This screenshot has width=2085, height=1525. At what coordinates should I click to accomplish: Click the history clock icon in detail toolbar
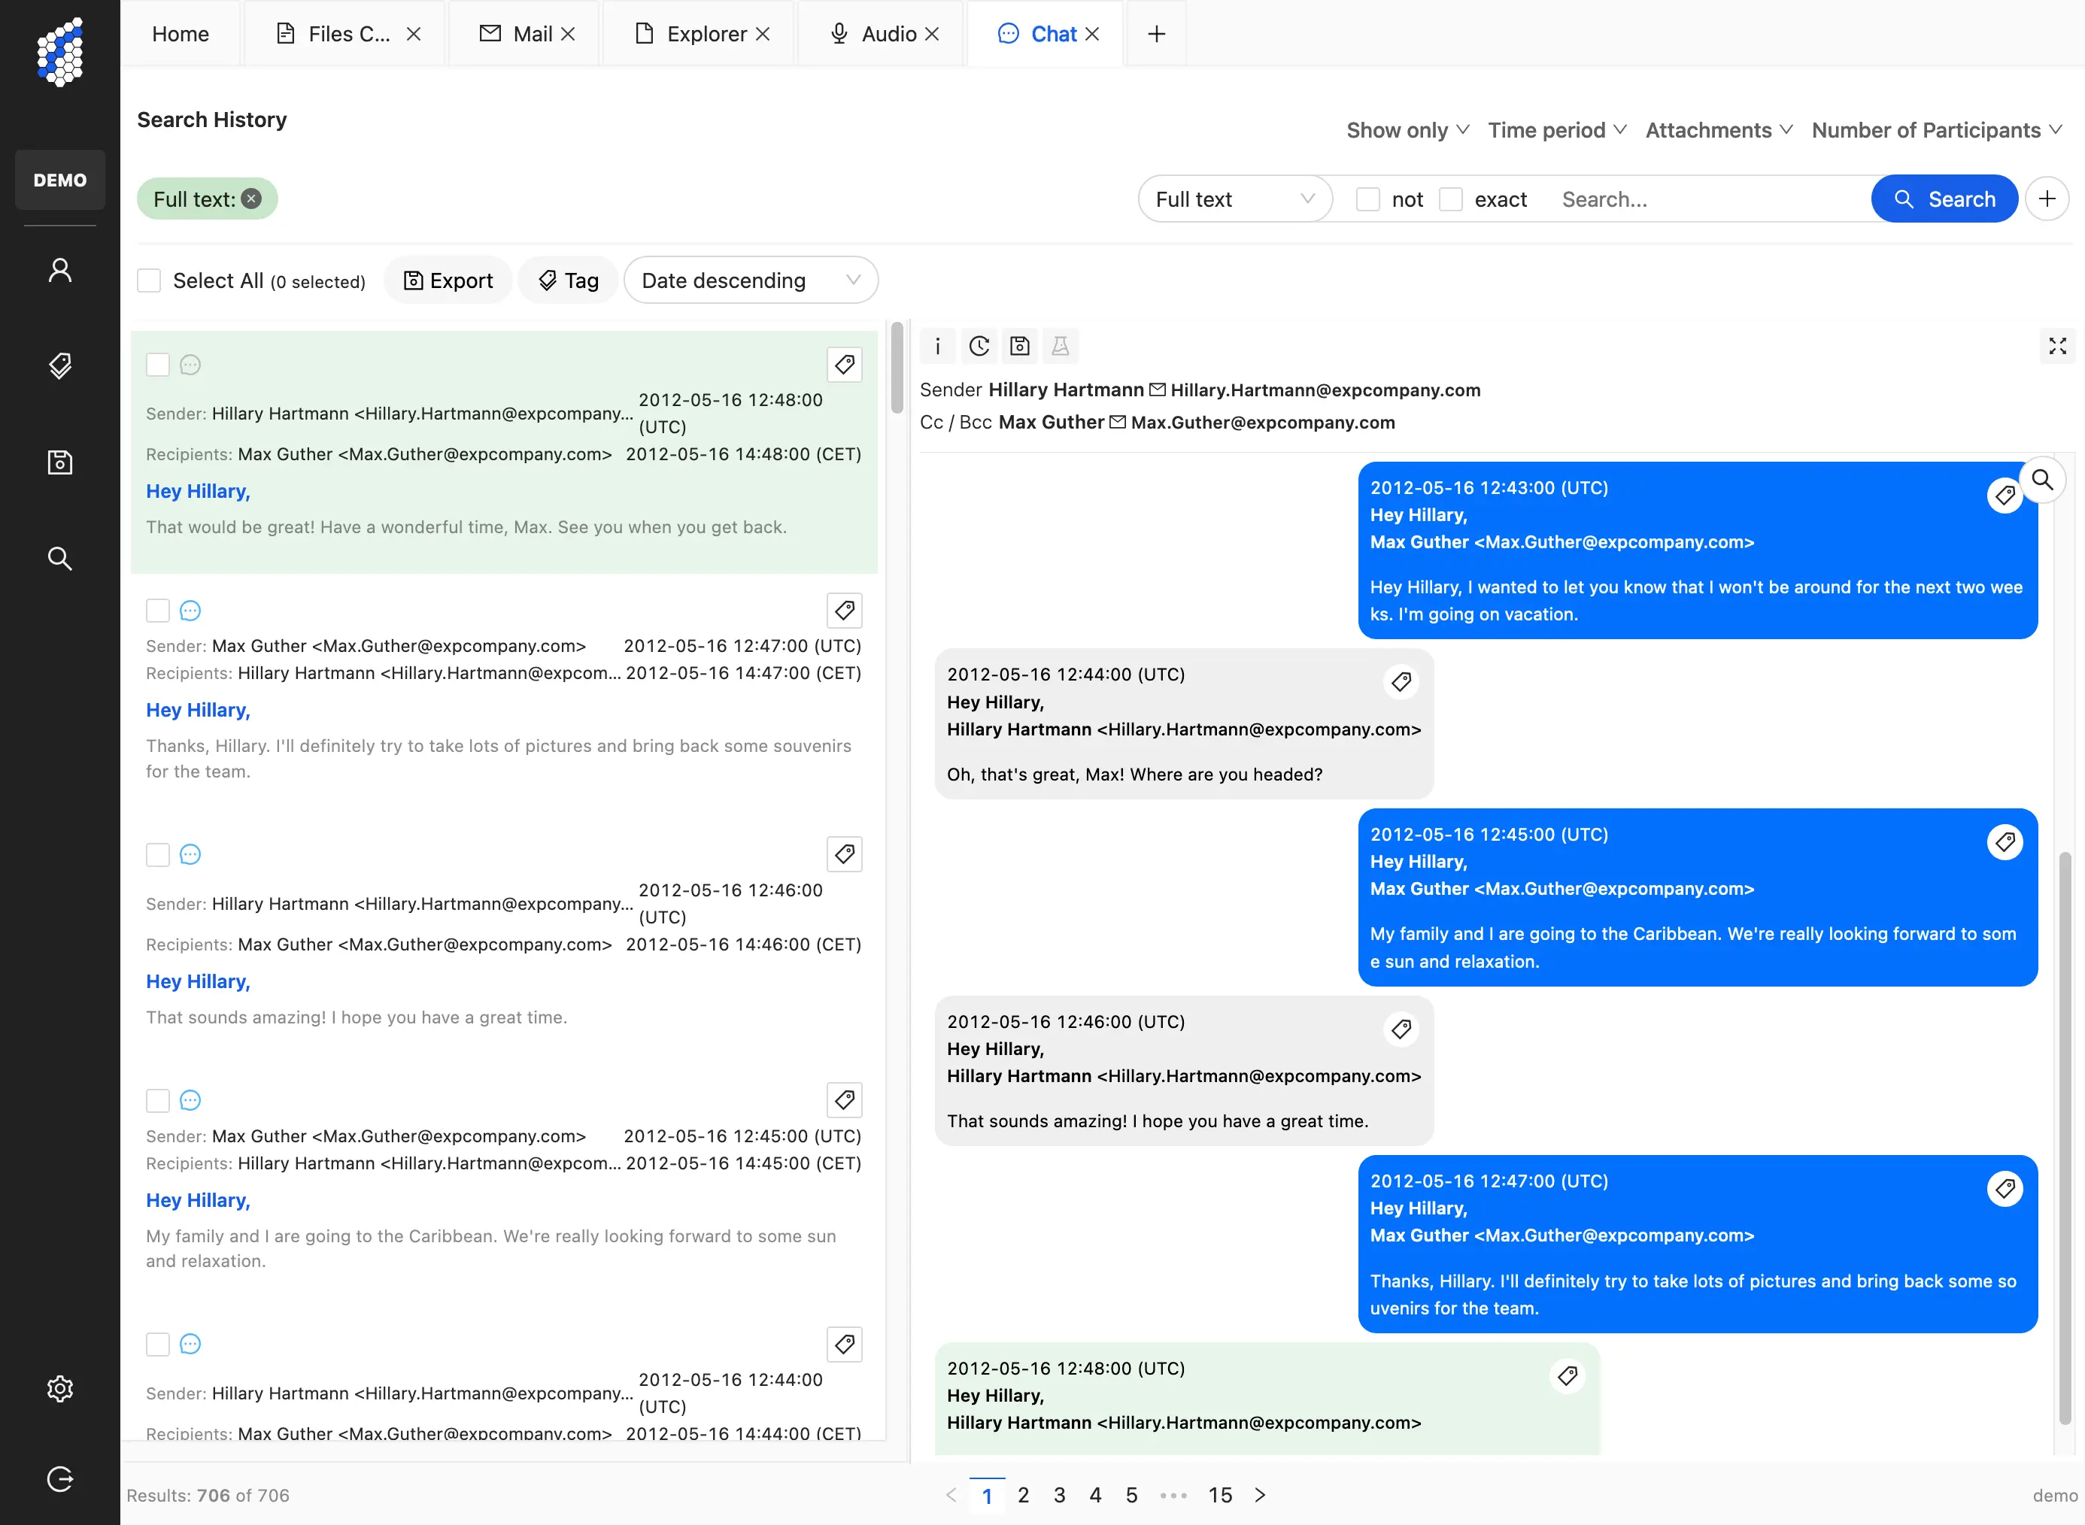(x=979, y=346)
